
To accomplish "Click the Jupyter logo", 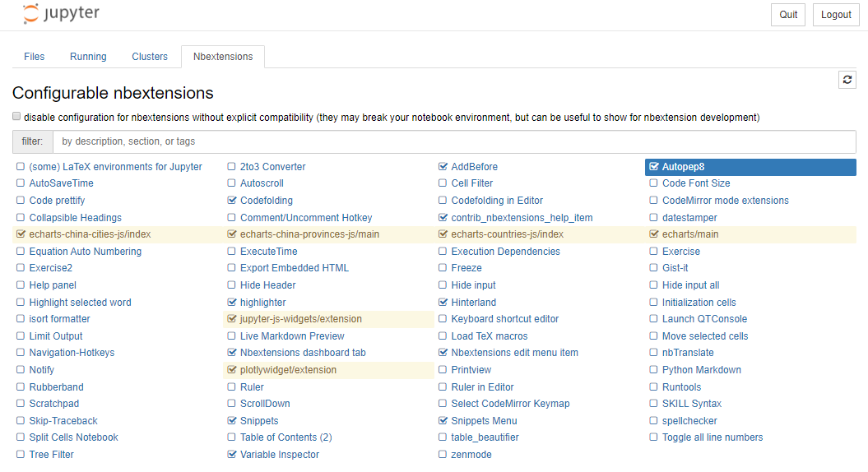I will [x=61, y=13].
